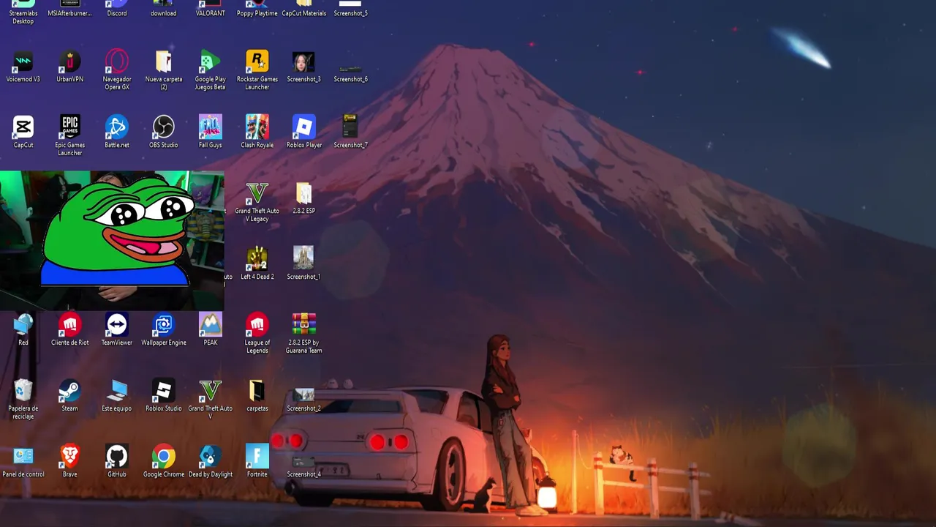Viewport: 936px width, 527px height.
Task: Launch Dead by Daylight
Action: click(211, 461)
